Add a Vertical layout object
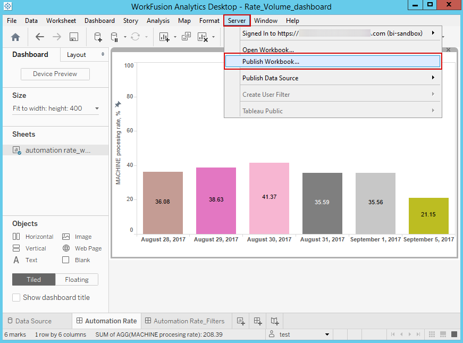The width and height of the screenshot is (463, 343). click(x=29, y=248)
